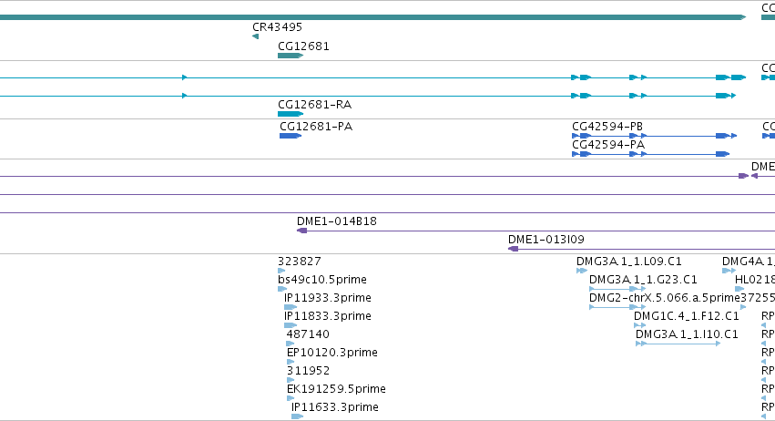Screen dimensions: 775x421
Task: Select the IP11833.3prime EST label
Action: pyautogui.click(x=328, y=316)
